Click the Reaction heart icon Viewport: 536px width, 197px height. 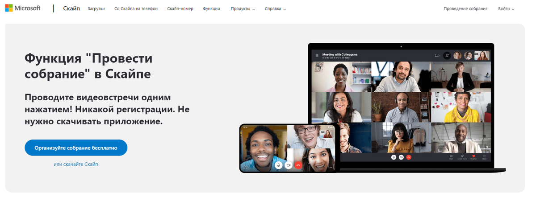coord(473,157)
